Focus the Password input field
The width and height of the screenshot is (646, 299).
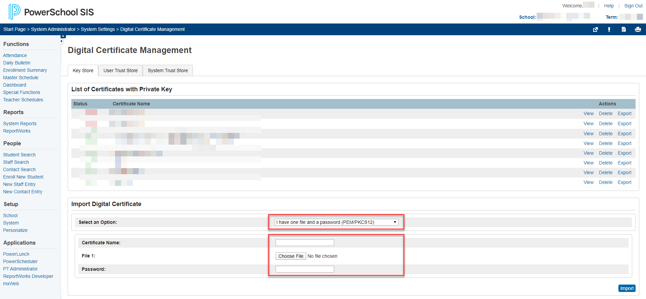click(x=305, y=269)
